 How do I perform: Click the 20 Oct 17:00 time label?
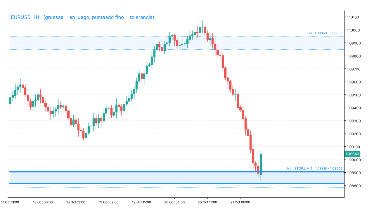tap(207, 202)
